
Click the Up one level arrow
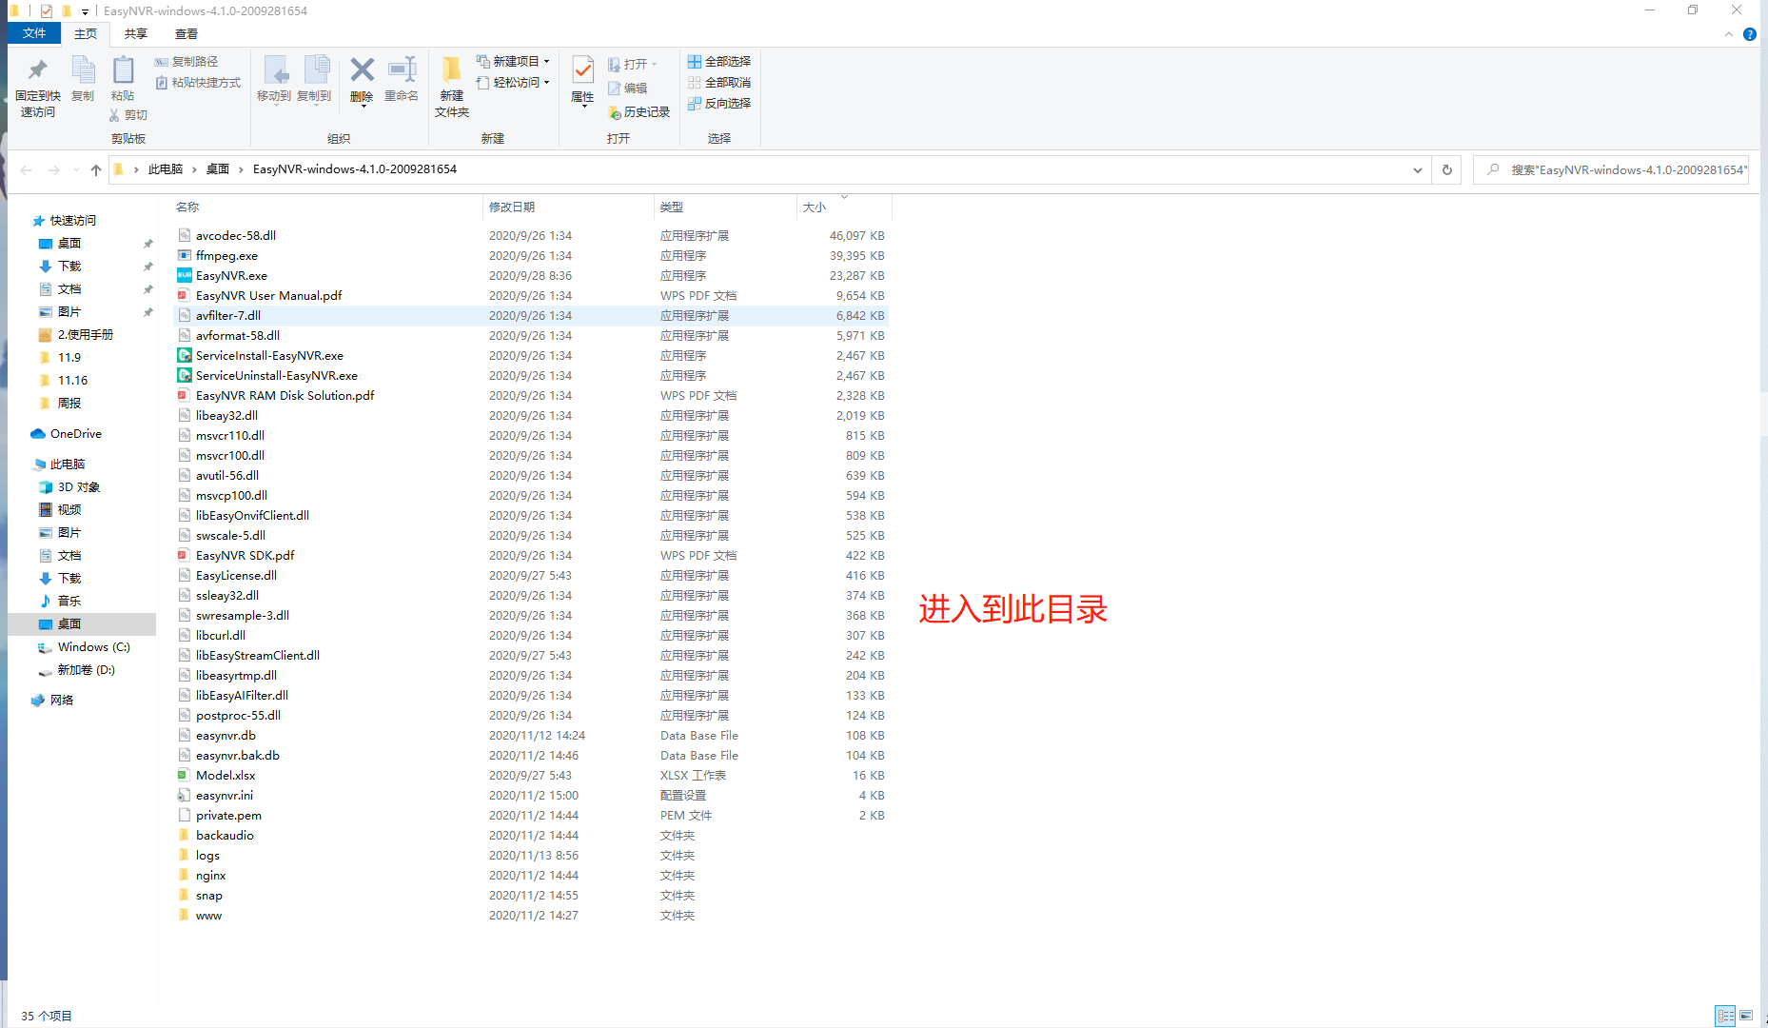tap(96, 170)
